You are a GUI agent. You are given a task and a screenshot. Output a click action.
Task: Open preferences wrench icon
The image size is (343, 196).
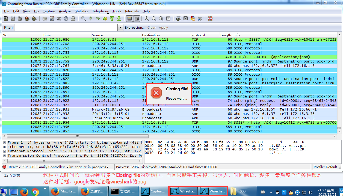click(x=200, y=19)
